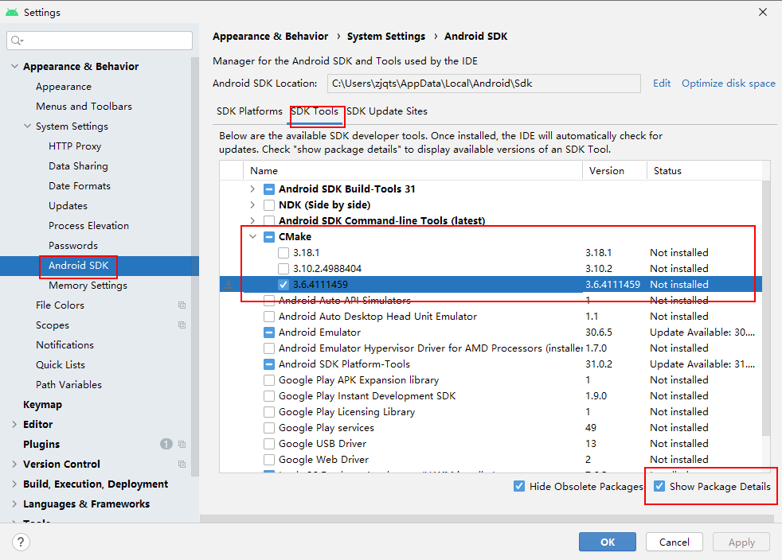
Task: Click the Edit link for SDK location
Action: pos(662,84)
